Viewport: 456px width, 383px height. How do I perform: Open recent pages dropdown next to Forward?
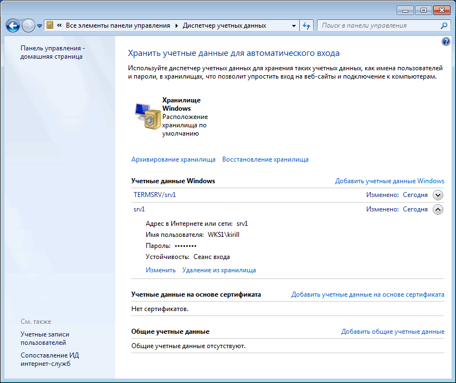click(x=39, y=26)
